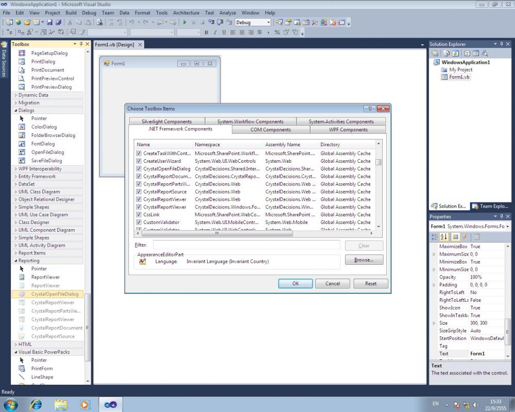Screen dimensions: 515x412
Task: Click the Browse... button
Action: point(364,260)
